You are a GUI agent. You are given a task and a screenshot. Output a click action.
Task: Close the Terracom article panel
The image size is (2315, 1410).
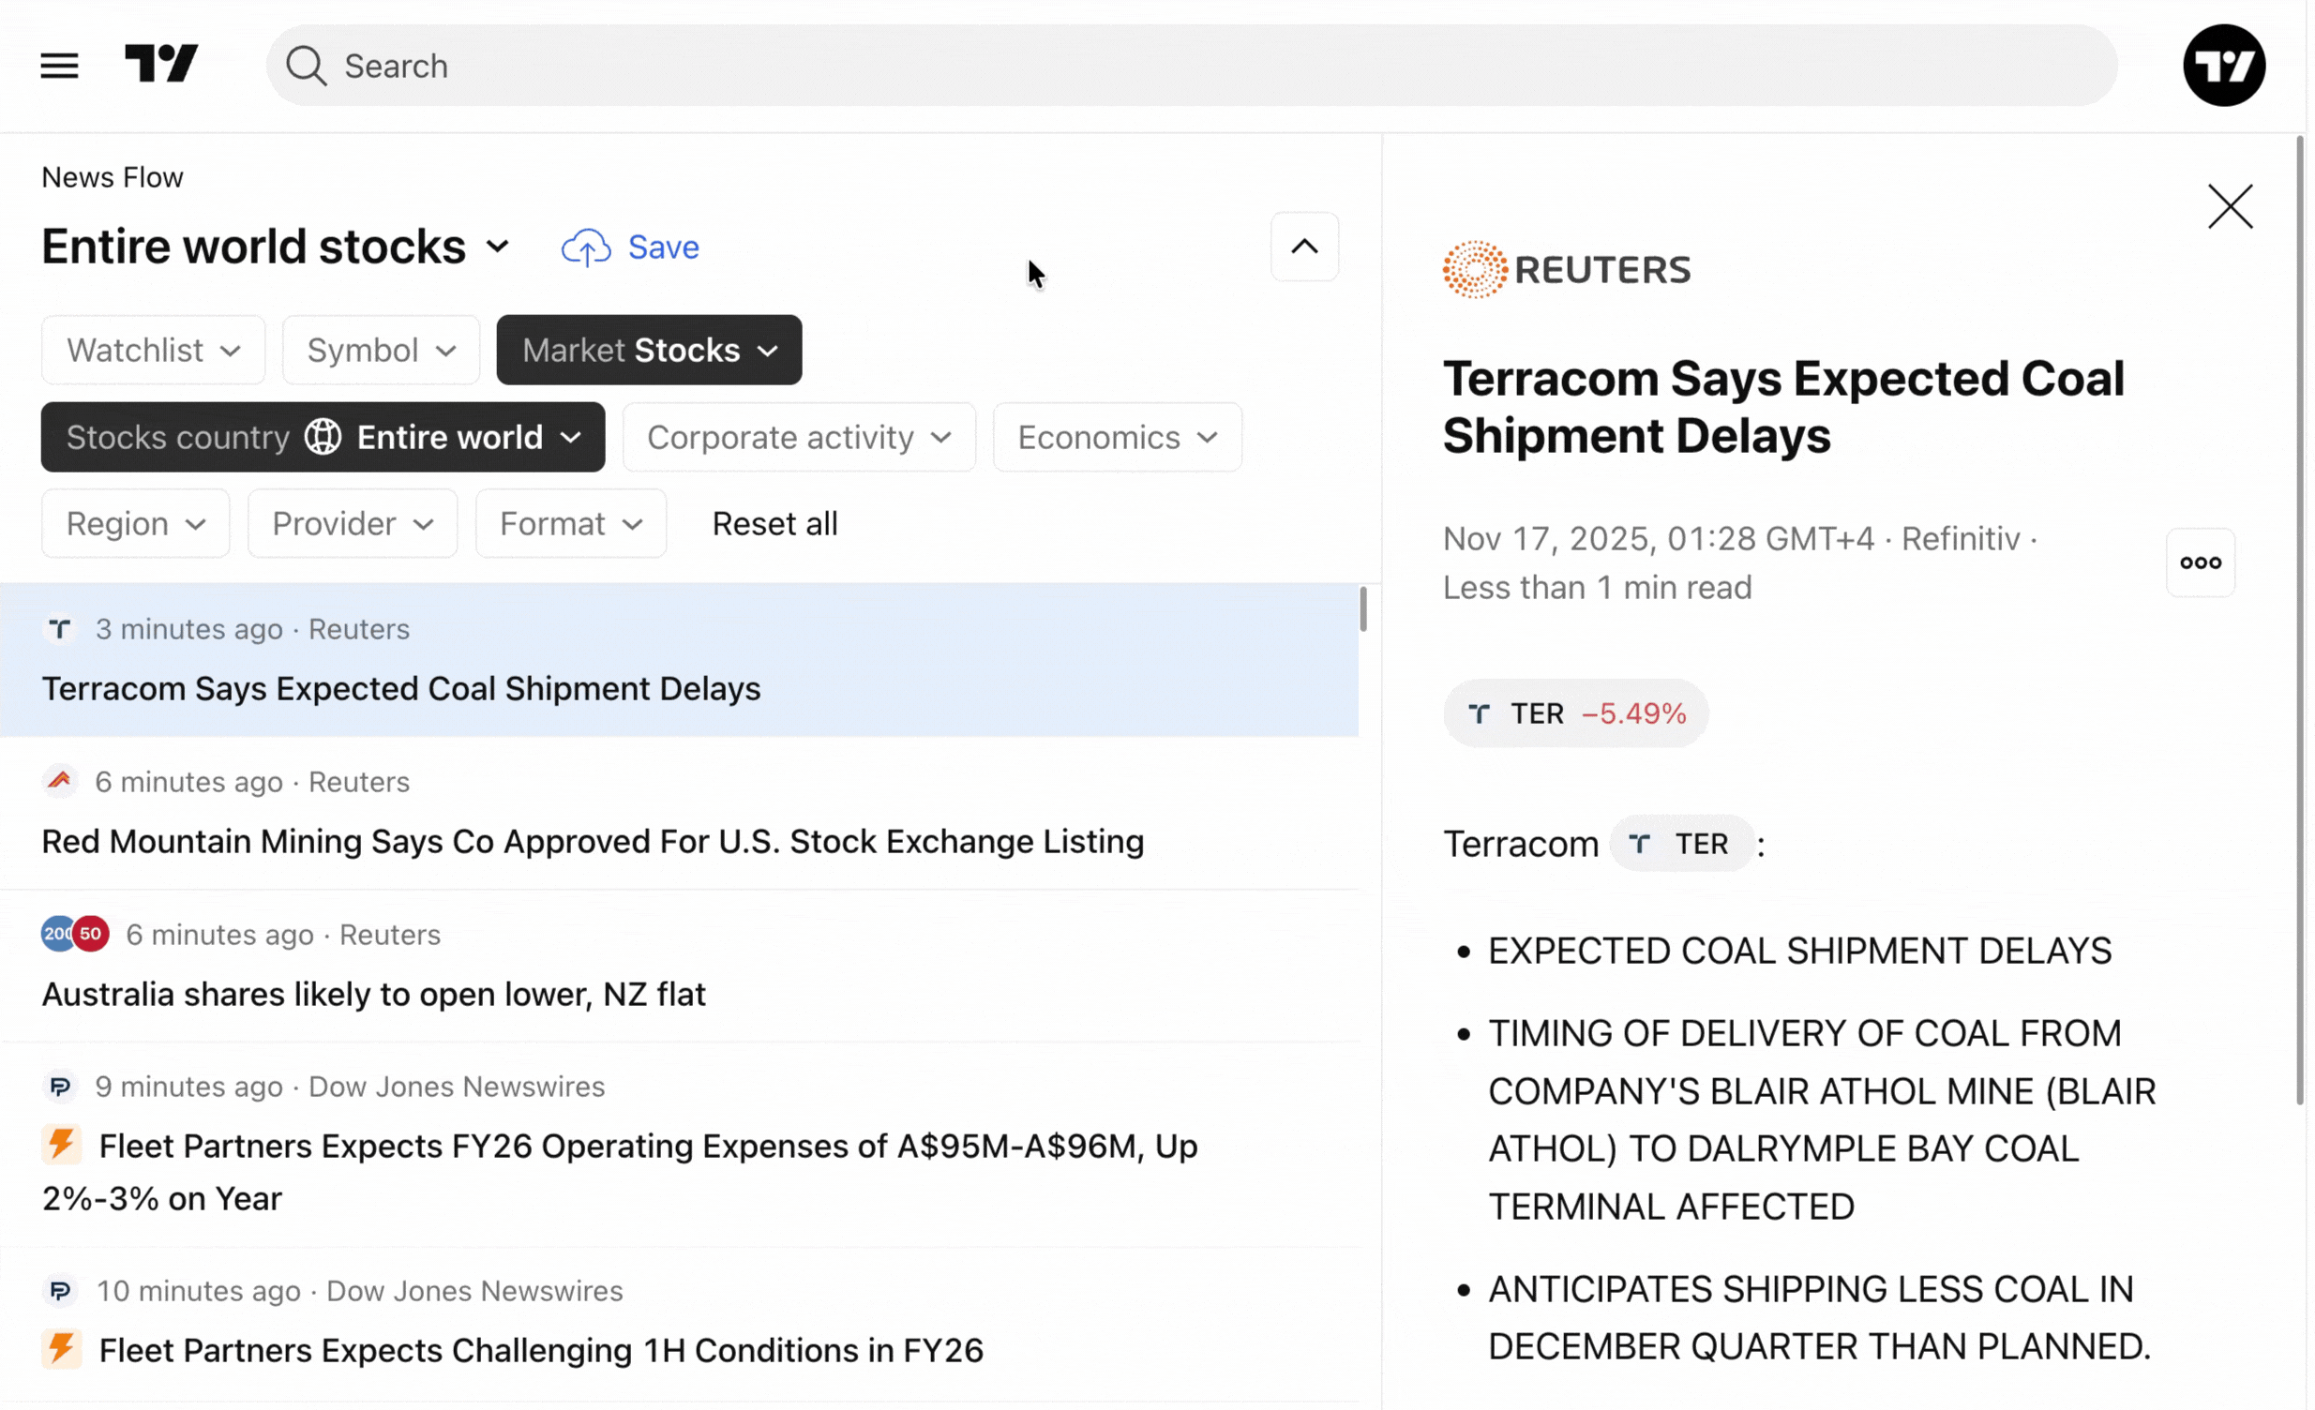2230,206
